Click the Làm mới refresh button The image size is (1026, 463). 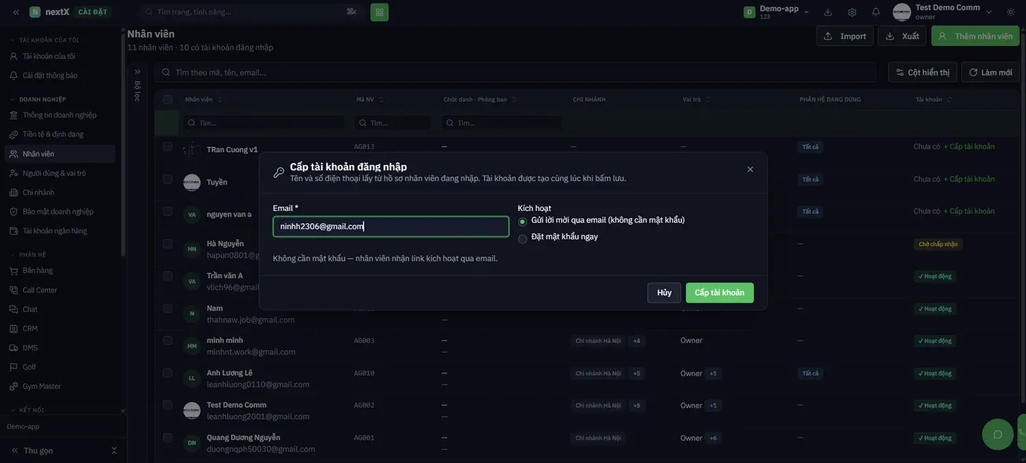(990, 72)
